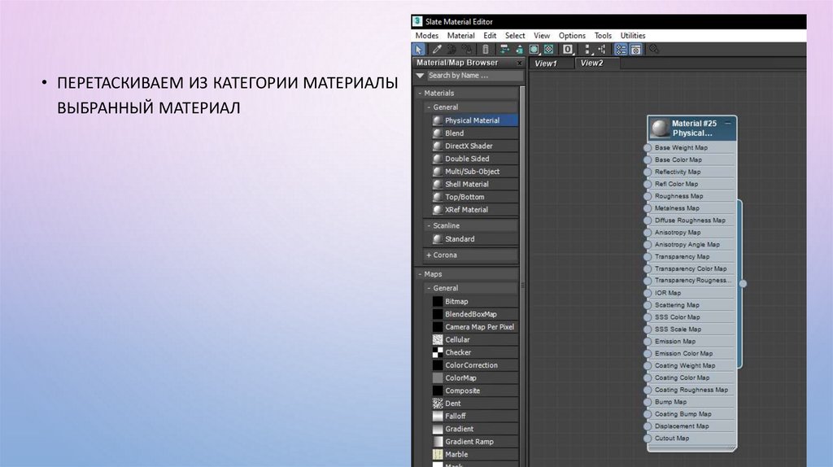
Task: Click Material #25 node preview sphere
Action: (x=660, y=128)
